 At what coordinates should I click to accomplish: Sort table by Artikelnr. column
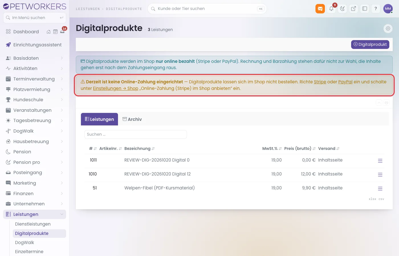pos(111,148)
